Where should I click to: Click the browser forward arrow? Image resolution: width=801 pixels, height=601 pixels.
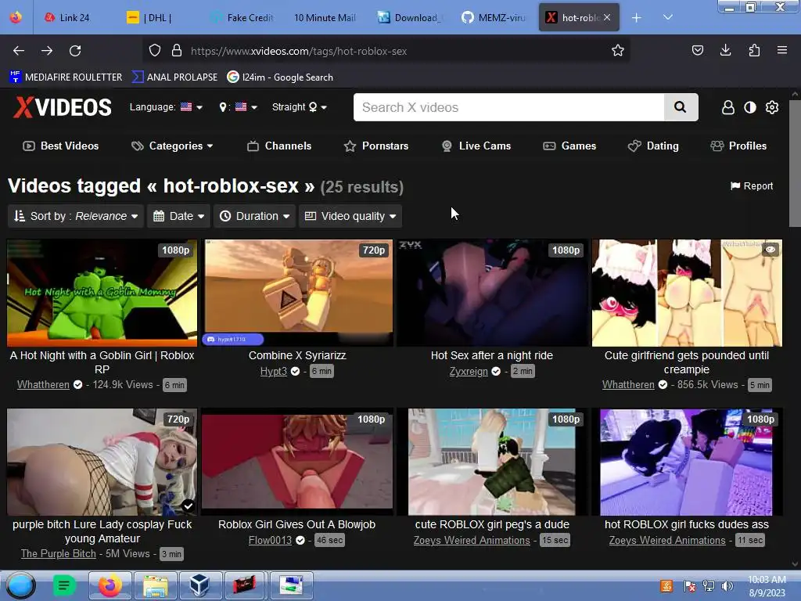point(47,51)
